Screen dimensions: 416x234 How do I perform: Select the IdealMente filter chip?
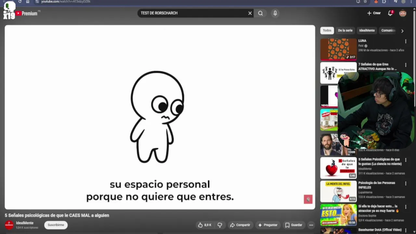pos(367,31)
